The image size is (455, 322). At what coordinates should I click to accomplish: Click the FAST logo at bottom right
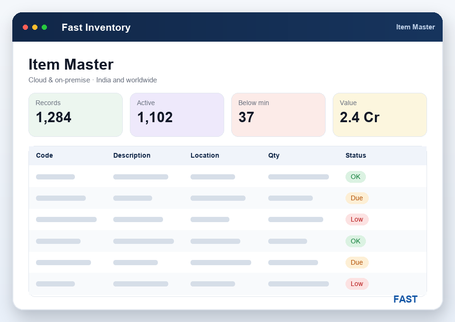405,299
